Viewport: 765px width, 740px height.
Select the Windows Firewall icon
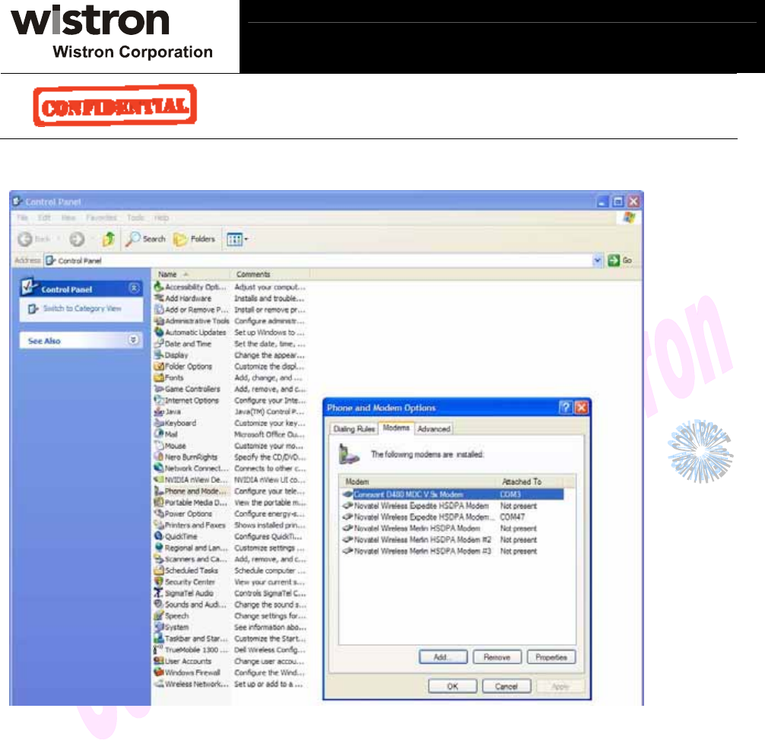coord(159,672)
